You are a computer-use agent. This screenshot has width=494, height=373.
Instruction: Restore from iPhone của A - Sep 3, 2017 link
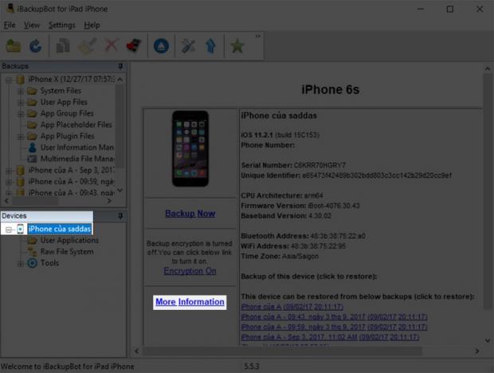[x=330, y=337]
